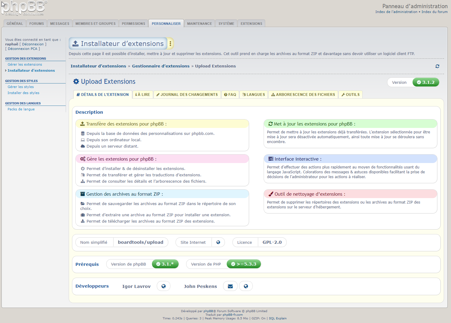The width and height of the screenshot is (451, 323).
Task: Click the Installateur d'extensions upload header button
Action: point(118,44)
